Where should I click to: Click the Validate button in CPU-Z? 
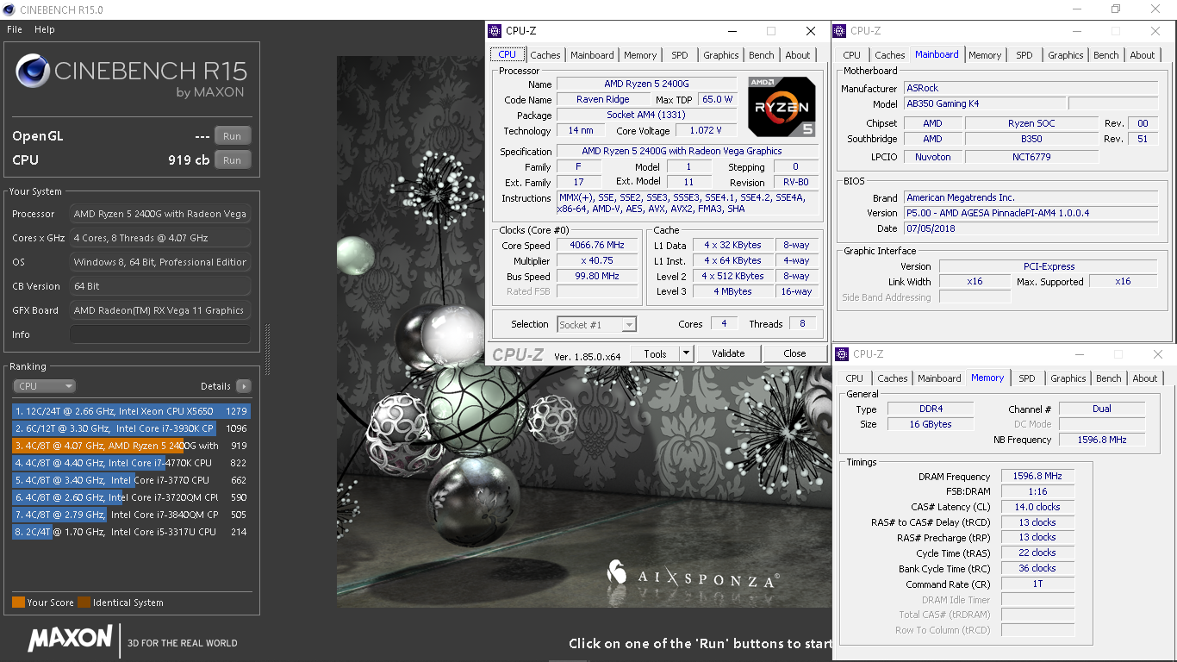728,353
